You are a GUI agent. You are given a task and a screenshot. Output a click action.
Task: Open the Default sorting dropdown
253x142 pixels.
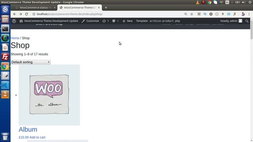pyautogui.click(x=31, y=62)
